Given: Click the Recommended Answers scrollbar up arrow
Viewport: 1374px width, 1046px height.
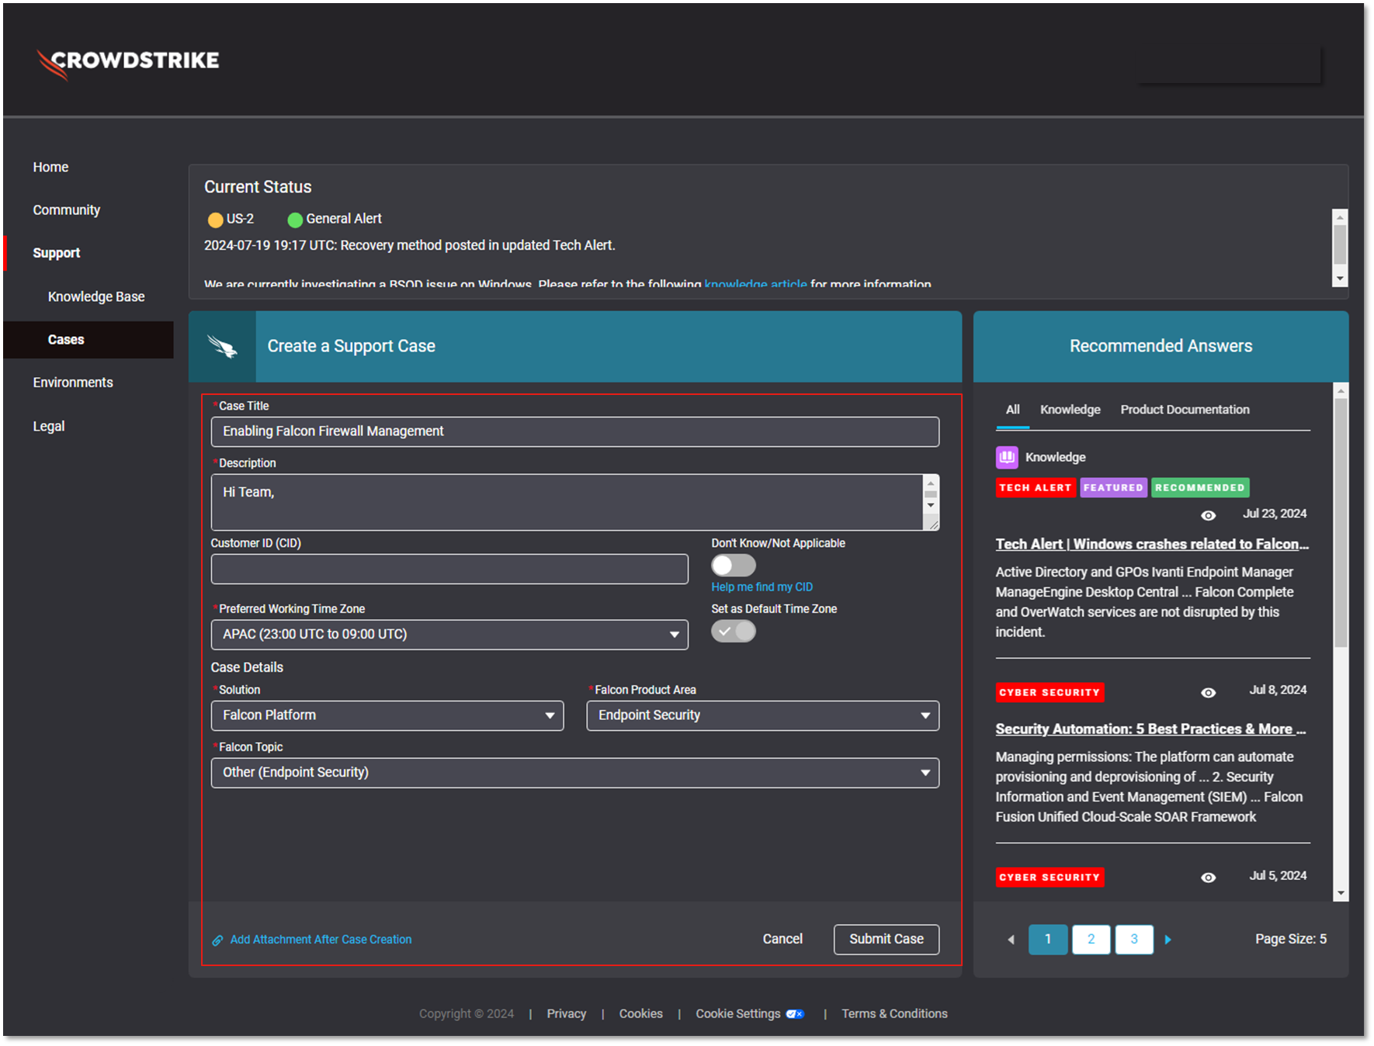Looking at the screenshot, I should coord(1341,391).
